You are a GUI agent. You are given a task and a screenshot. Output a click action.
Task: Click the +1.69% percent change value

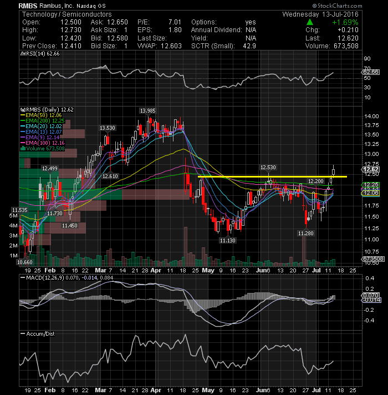pyautogui.click(x=345, y=22)
